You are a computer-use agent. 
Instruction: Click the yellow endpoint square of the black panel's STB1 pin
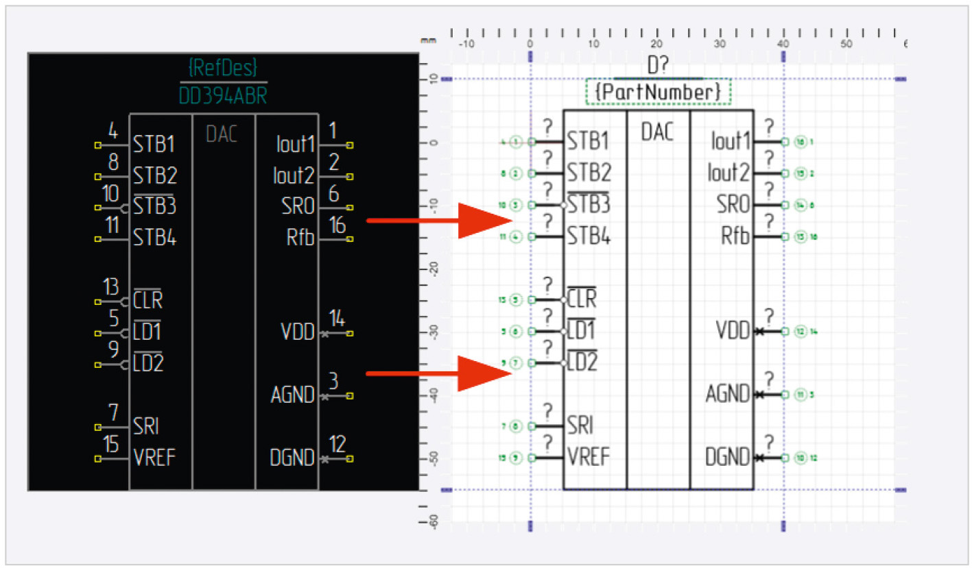[x=98, y=145]
